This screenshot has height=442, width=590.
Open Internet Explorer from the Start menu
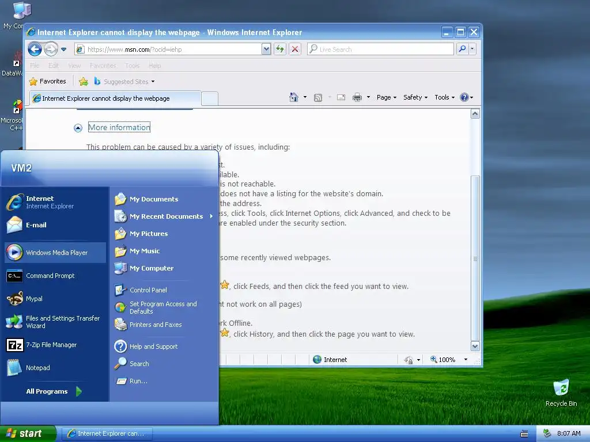click(55, 202)
